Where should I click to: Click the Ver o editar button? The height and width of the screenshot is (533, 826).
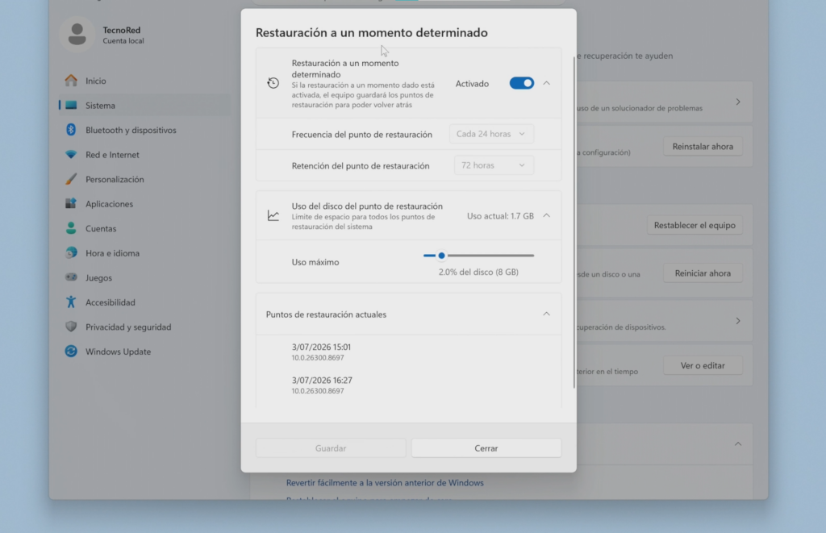coord(703,365)
